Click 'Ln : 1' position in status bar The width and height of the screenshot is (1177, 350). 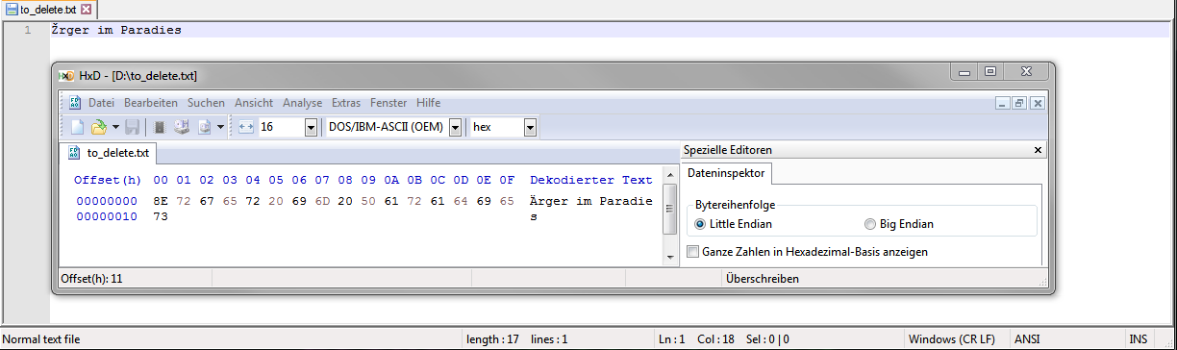[x=672, y=339]
